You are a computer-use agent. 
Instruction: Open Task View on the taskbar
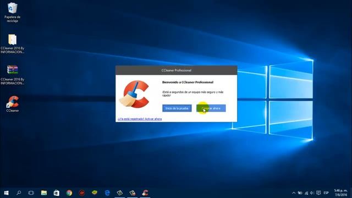31,193
